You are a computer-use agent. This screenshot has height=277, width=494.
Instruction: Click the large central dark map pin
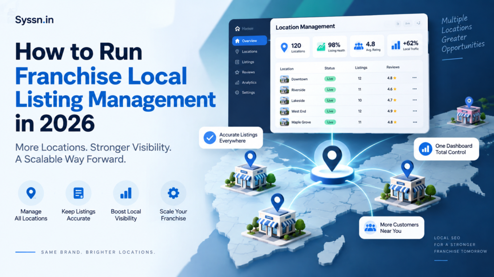(x=332, y=158)
